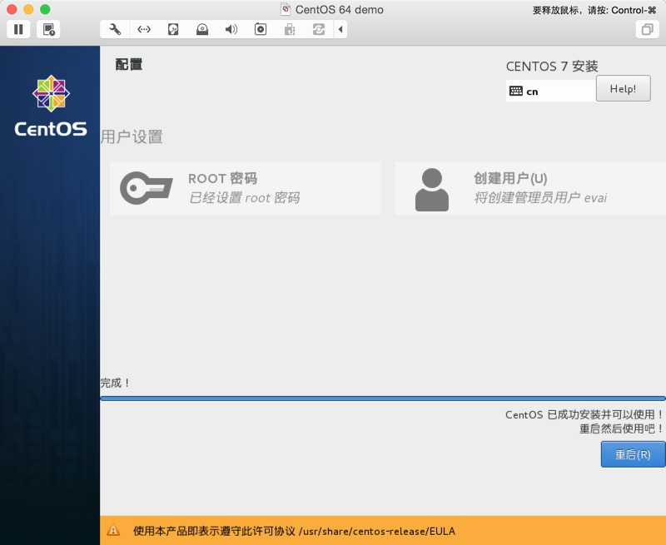Click the 配置 heading

(129, 65)
